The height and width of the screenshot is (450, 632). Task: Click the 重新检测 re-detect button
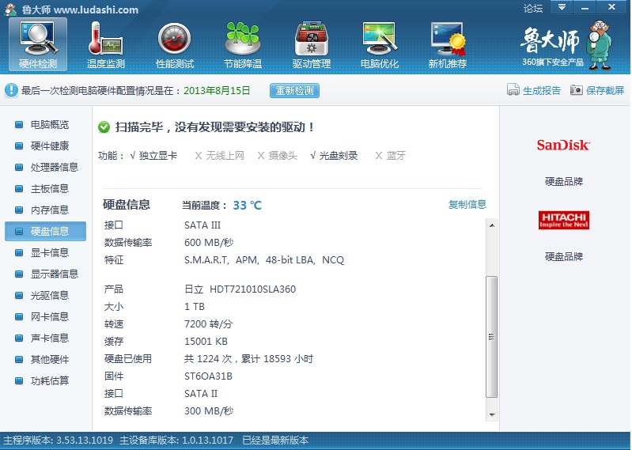[294, 90]
